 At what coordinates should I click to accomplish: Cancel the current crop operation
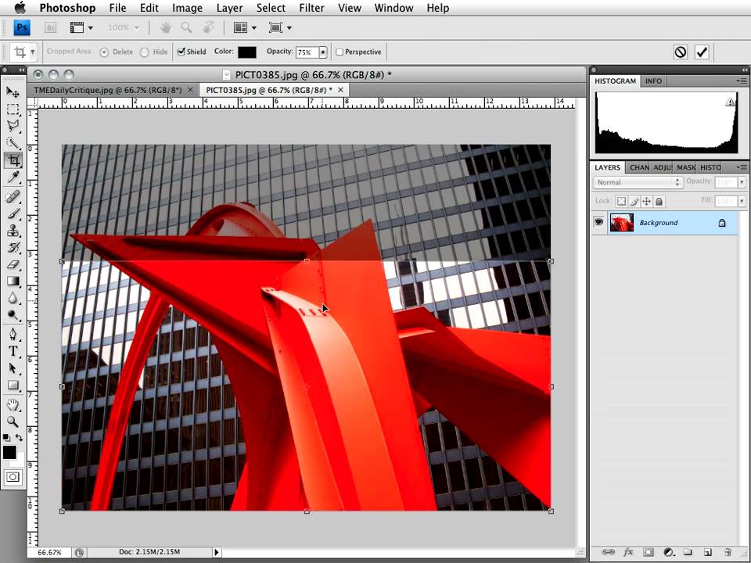[x=680, y=52]
